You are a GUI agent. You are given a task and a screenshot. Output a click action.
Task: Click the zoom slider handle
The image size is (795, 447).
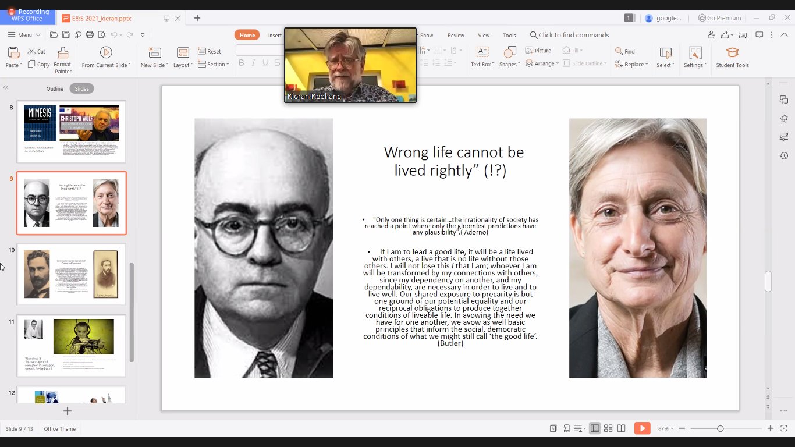(x=721, y=428)
